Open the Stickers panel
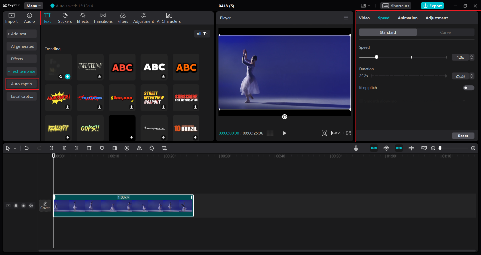The image size is (481, 255). coord(65,18)
